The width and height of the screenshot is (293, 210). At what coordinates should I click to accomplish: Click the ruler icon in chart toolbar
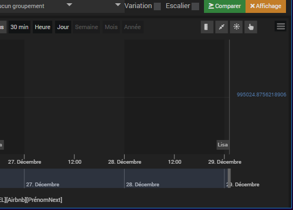coord(207,27)
